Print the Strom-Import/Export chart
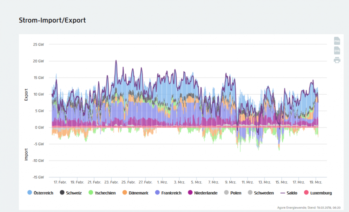The height and width of the screenshot is (212, 349). point(337,60)
